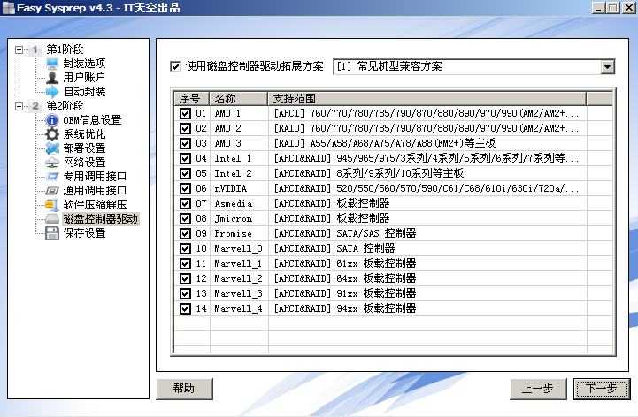Open 软件压缩解压 page
This screenshot has width=638, height=417.
coord(95,205)
